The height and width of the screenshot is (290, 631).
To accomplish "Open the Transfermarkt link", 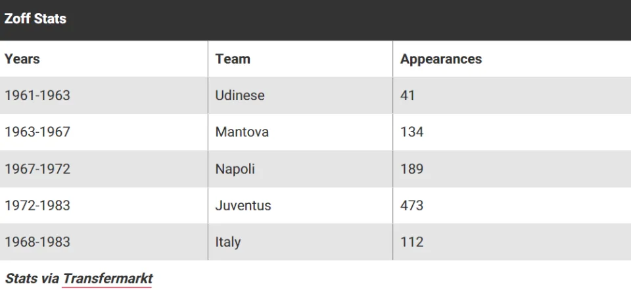I will (x=107, y=279).
